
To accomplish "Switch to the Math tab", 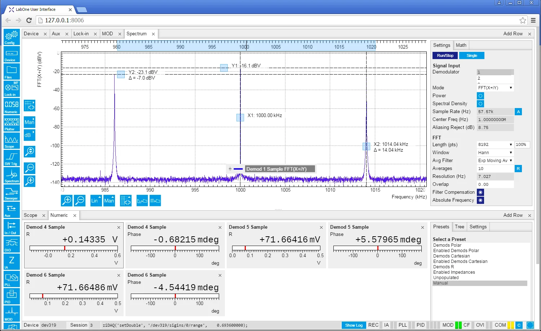I will click(x=461, y=45).
